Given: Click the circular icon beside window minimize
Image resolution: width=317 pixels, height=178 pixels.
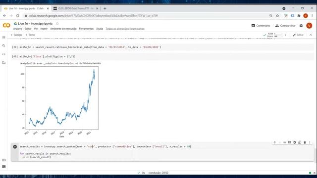Looking at the screenshot, I should coord(284,8).
